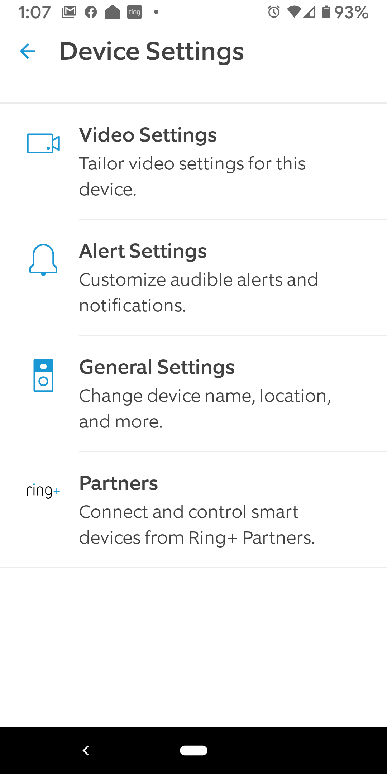Viewport: 387px width, 774px height.
Task: Tap the battery indicator icon
Action: pos(327,12)
